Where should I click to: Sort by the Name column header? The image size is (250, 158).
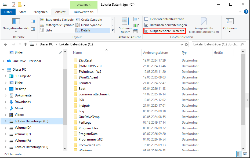pos(77,53)
